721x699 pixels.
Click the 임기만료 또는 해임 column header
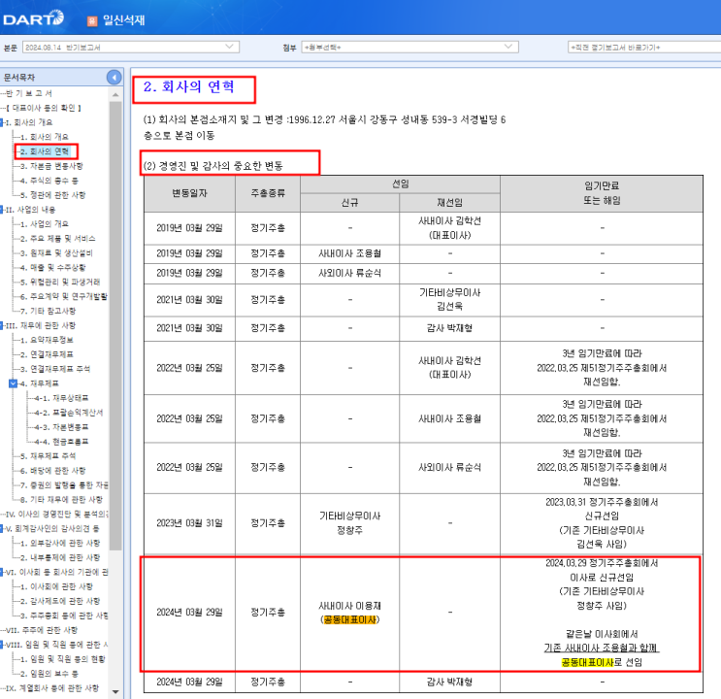(x=602, y=194)
